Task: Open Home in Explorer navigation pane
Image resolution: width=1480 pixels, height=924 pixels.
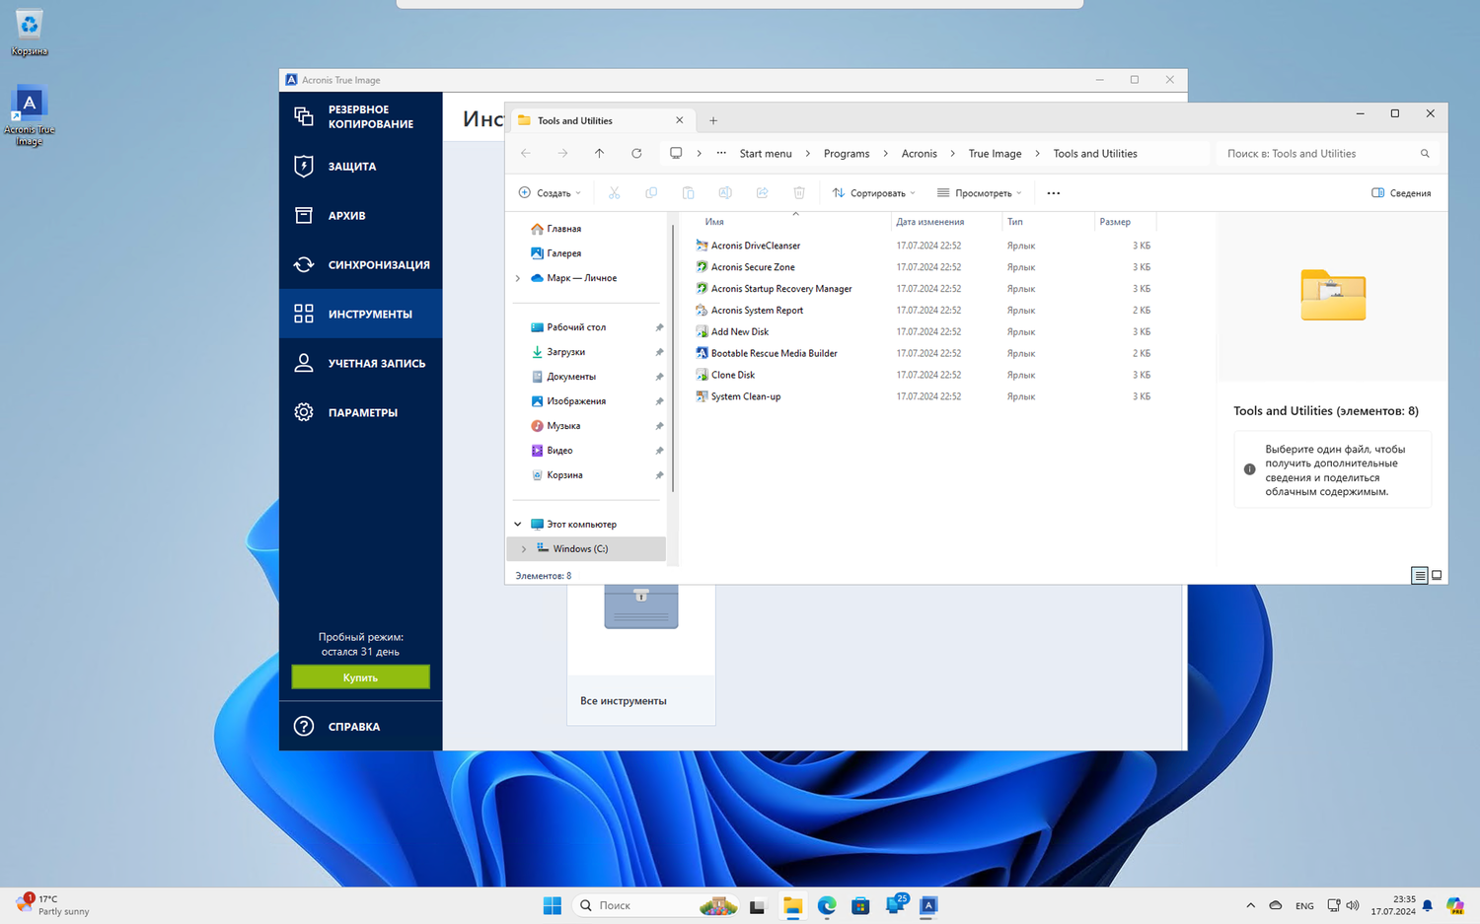Action: (563, 229)
